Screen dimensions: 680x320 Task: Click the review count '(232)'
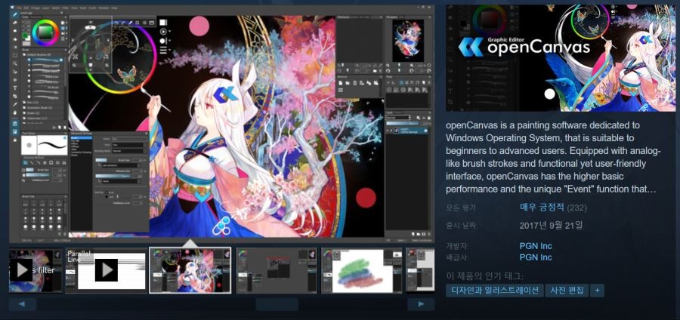pos(576,208)
